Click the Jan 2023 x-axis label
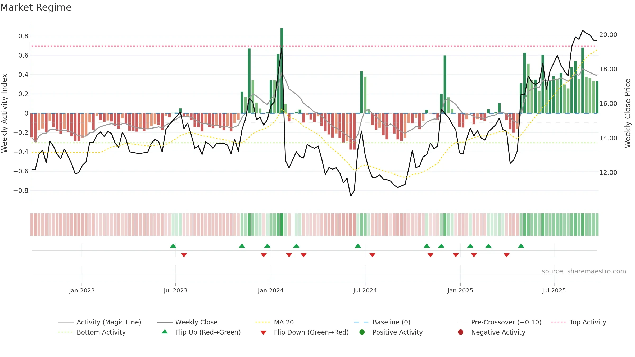Screen dimensions: 635x357 click(82, 290)
